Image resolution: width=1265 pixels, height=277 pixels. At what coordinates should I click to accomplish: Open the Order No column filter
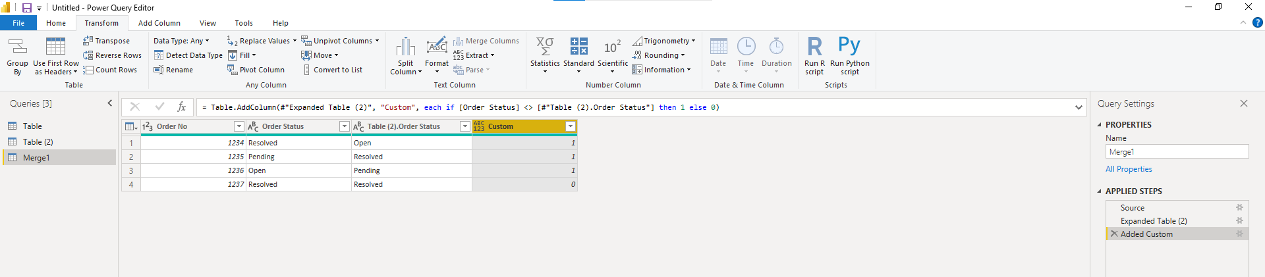click(x=239, y=126)
